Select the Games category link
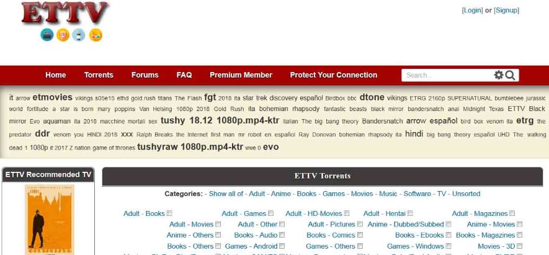Screen dimensions: 549x255 pyautogui.click(x=334, y=194)
